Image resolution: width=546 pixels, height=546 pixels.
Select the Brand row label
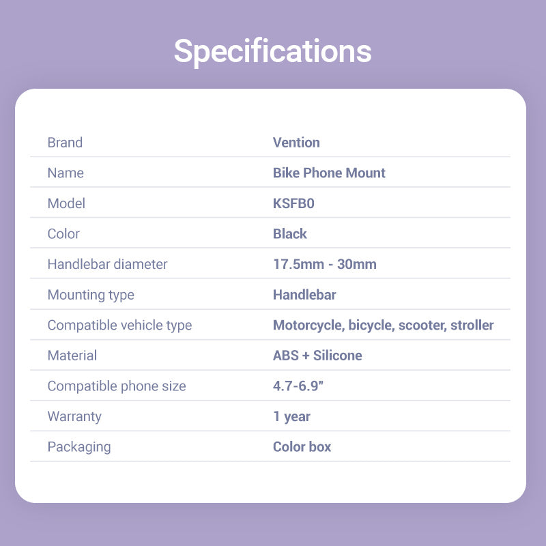point(65,143)
